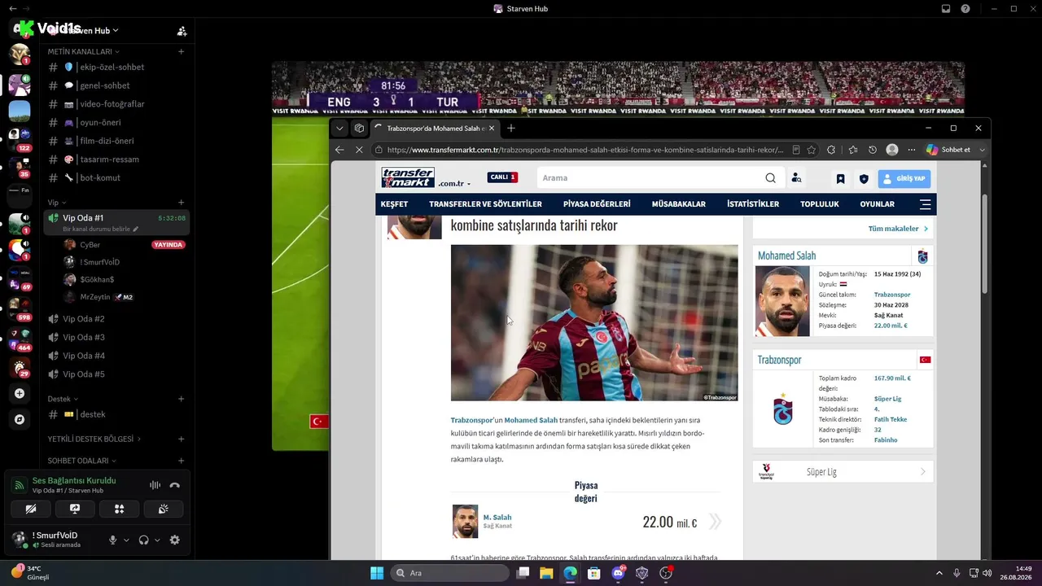Turn on the camera in Discord
This screenshot has width=1042, height=586.
[x=31, y=509]
